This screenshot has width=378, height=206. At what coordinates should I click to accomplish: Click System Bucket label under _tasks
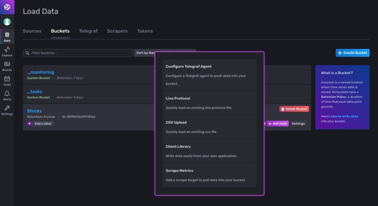(x=39, y=97)
